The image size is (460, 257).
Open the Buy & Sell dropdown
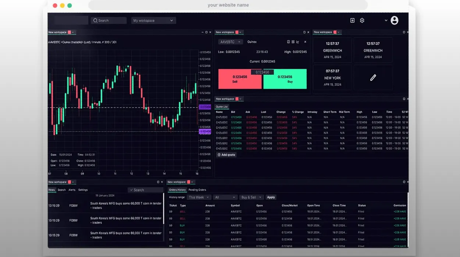tap(251, 197)
